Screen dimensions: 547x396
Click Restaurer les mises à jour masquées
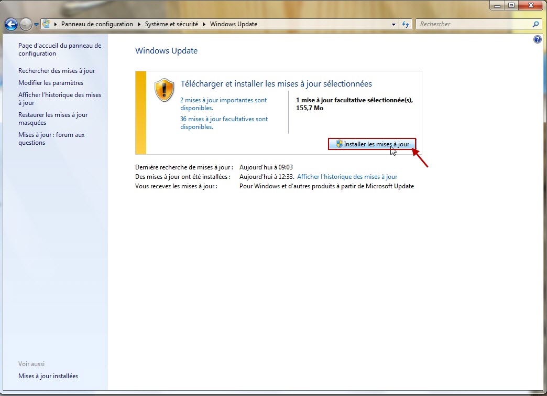(x=53, y=119)
